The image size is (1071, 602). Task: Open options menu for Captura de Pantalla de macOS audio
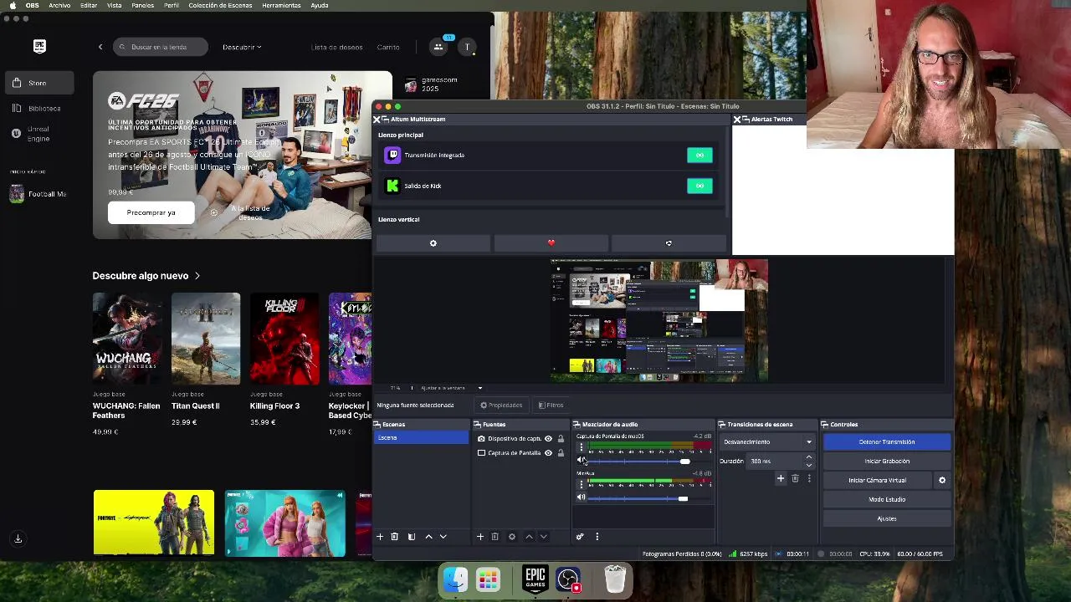[x=582, y=446]
